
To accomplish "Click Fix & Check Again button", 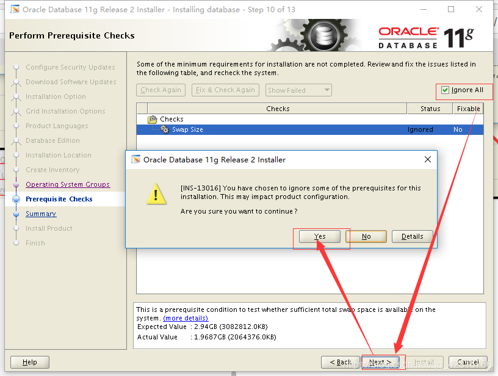I will click(225, 90).
